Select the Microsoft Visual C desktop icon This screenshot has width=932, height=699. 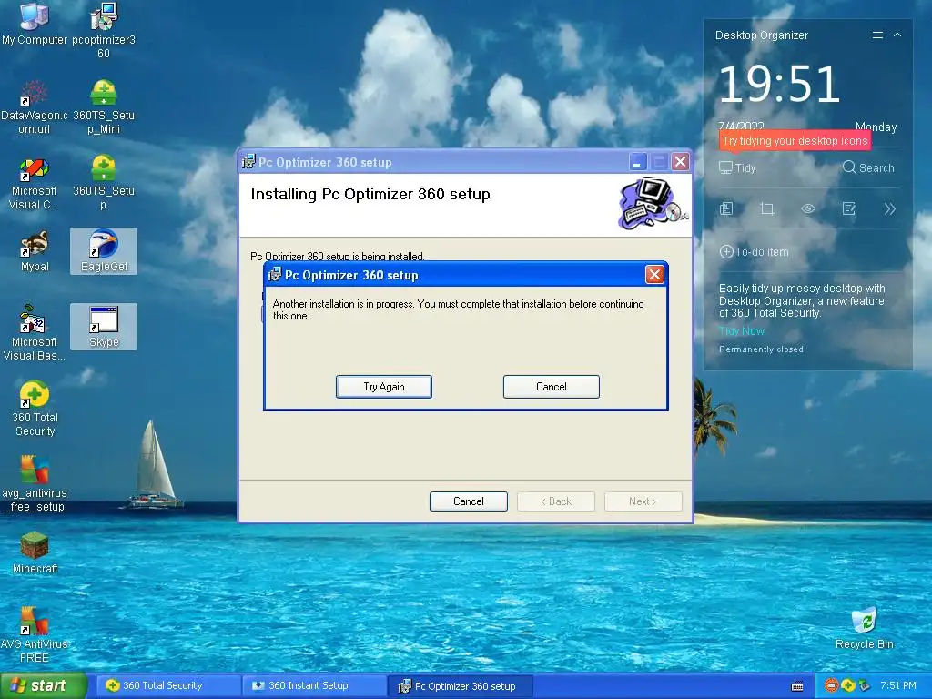[x=34, y=183]
